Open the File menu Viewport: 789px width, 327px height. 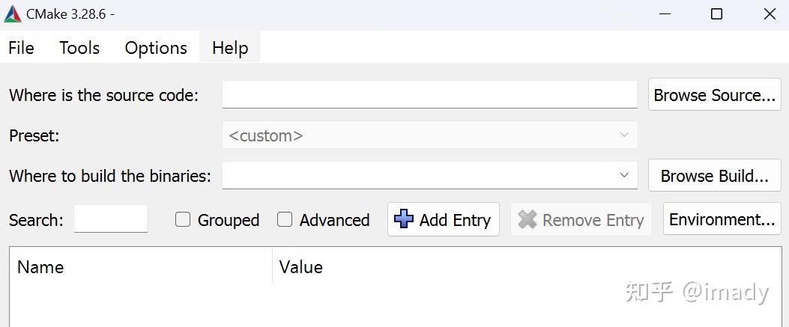point(21,48)
